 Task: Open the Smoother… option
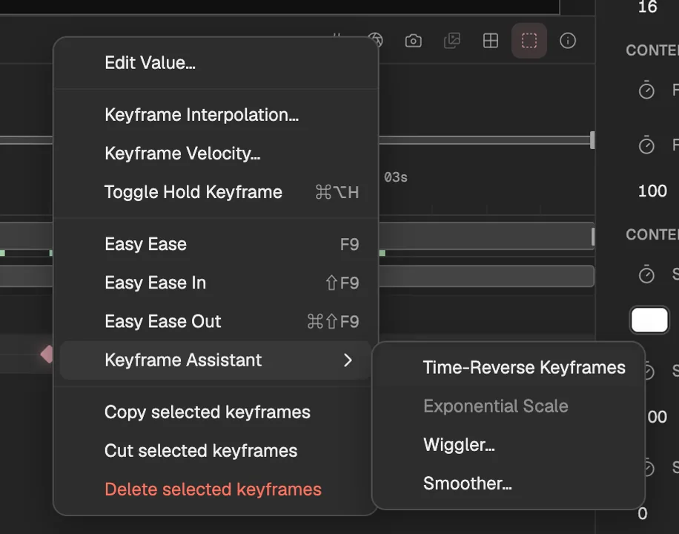[x=509, y=484]
